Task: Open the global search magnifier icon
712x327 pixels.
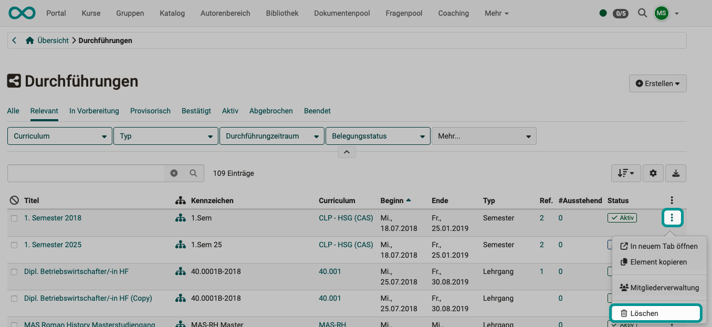Action: coord(642,13)
